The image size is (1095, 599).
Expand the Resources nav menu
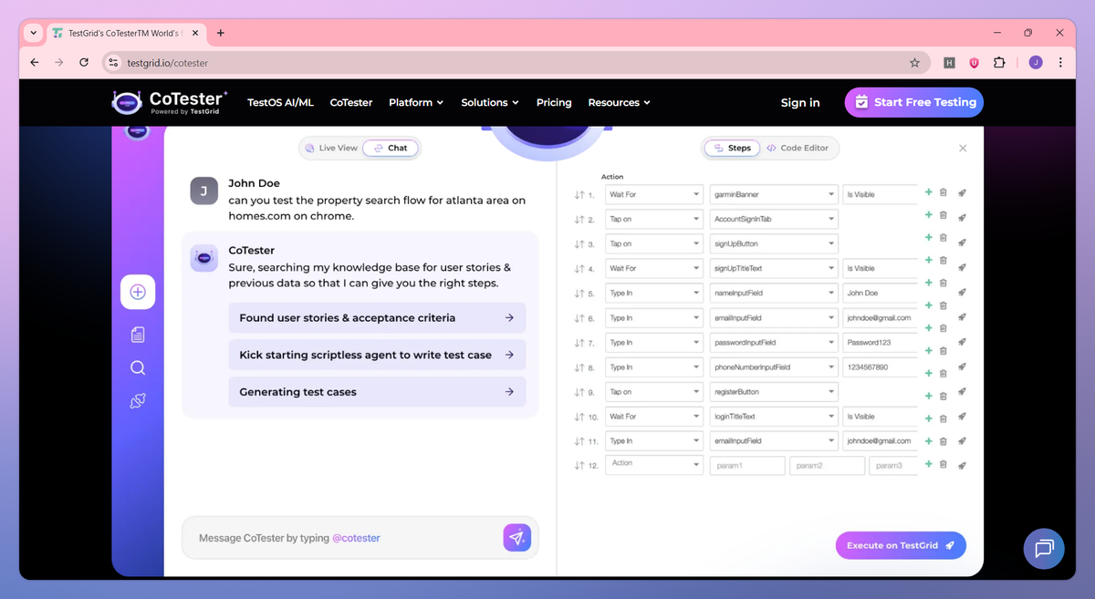(x=619, y=102)
